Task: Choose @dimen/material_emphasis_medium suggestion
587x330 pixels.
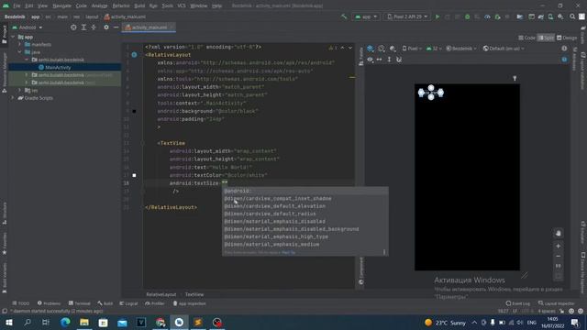Action: point(305,245)
